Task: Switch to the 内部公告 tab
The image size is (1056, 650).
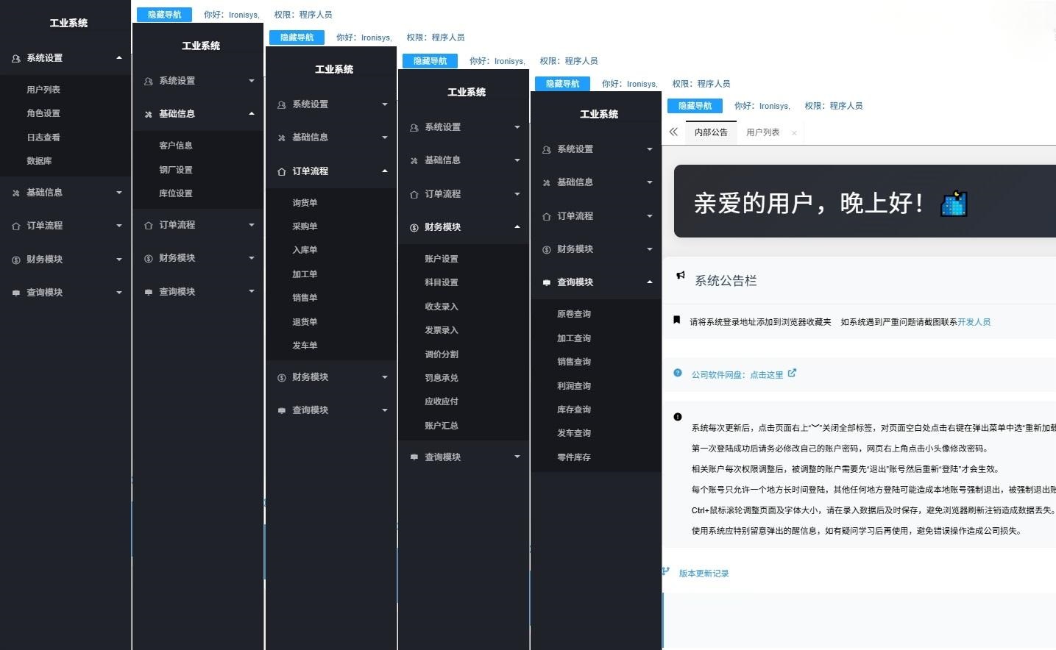Action: point(711,132)
